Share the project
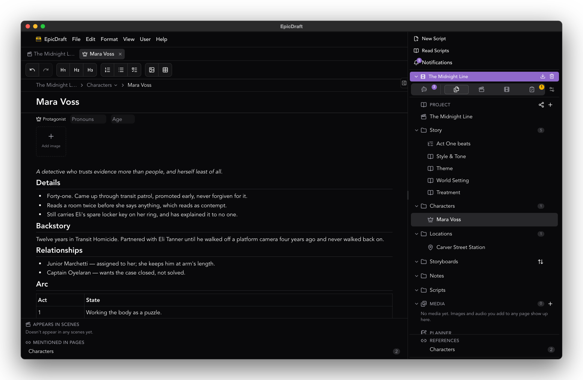Screen dimensions: 583x380 (541, 105)
